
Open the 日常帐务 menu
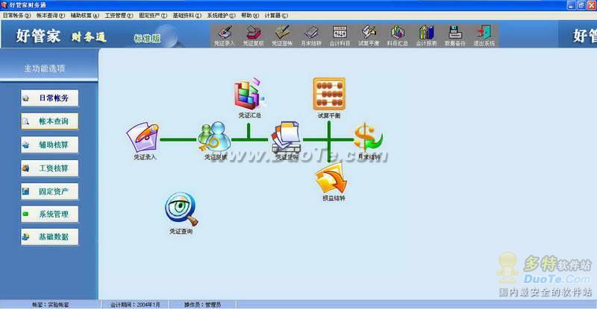click(x=16, y=16)
